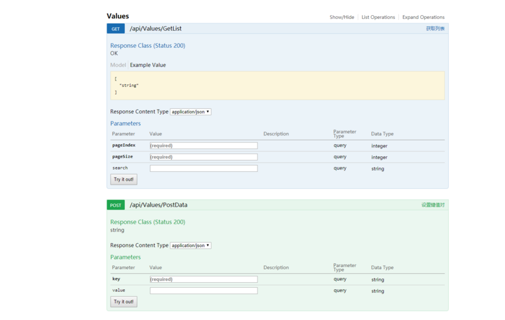Focus the search parameter input field

coord(203,168)
